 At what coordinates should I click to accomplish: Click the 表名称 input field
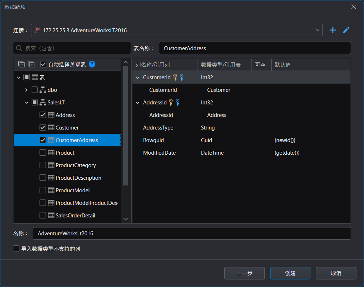click(x=255, y=48)
